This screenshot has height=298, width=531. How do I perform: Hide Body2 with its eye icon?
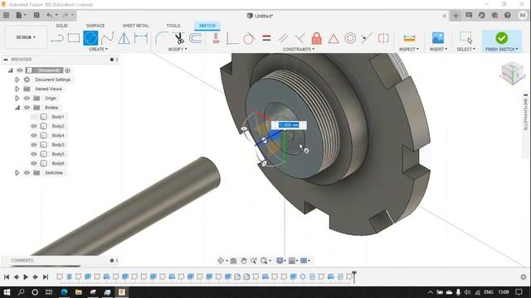click(33, 126)
